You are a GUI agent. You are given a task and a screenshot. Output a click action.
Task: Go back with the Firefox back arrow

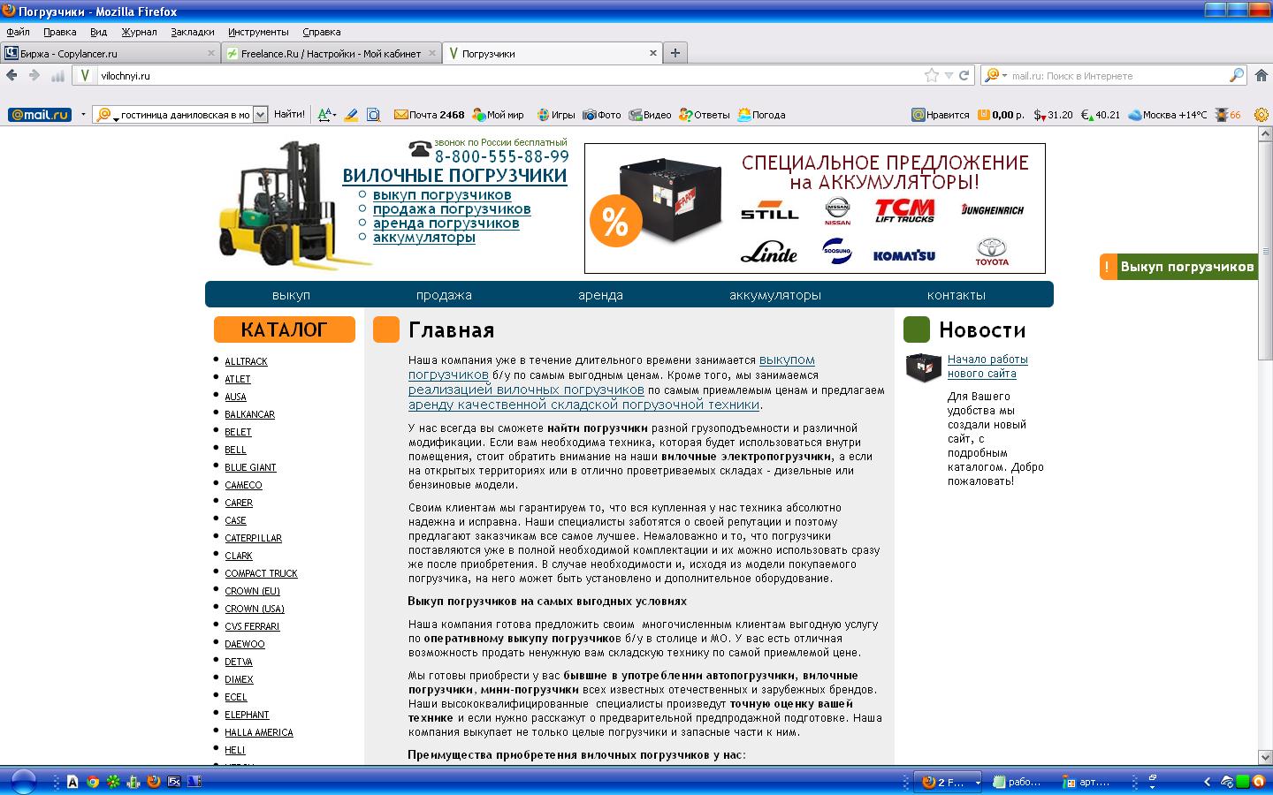[x=11, y=75]
